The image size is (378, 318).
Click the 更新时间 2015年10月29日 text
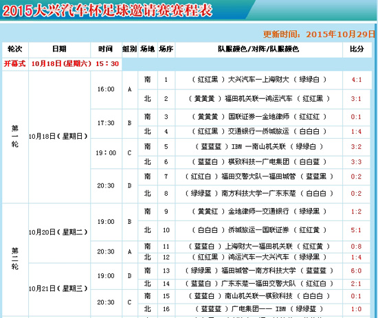tap(319, 34)
